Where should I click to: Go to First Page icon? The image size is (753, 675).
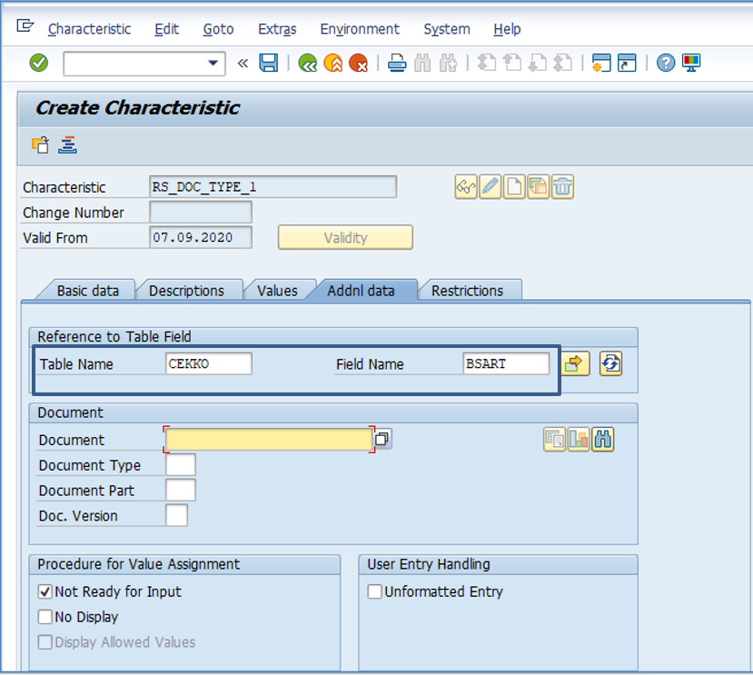click(x=487, y=63)
